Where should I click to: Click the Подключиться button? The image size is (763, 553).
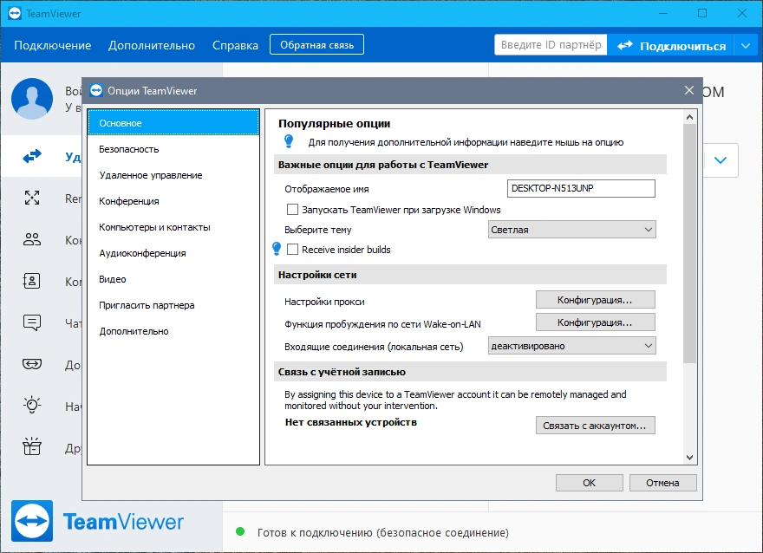click(671, 46)
